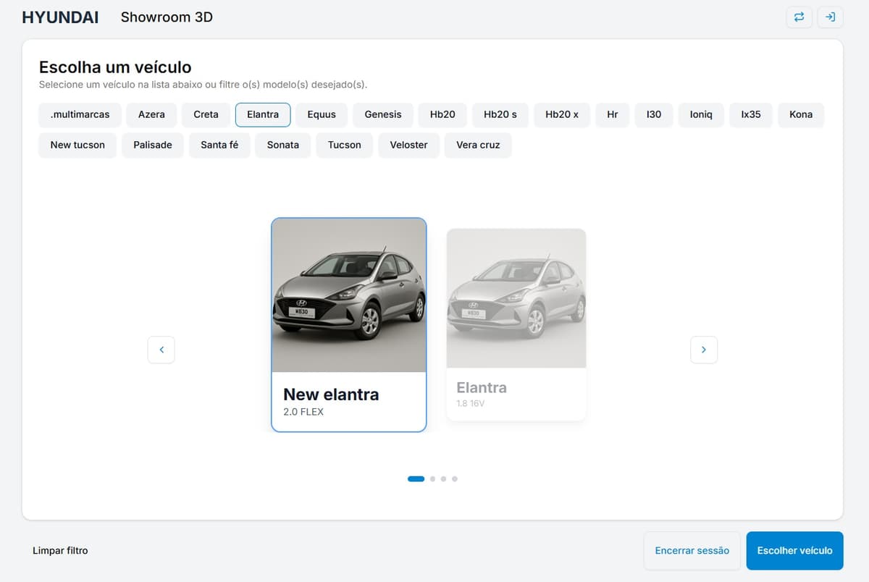Jump to last carousel page dot
The width and height of the screenshot is (869, 582).
[x=455, y=478]
